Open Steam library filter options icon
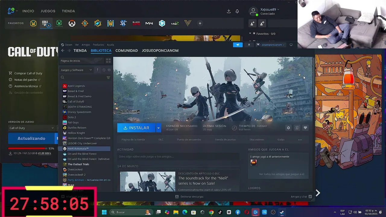This screenshot has width=386, height=217. (x=108, y=77)
